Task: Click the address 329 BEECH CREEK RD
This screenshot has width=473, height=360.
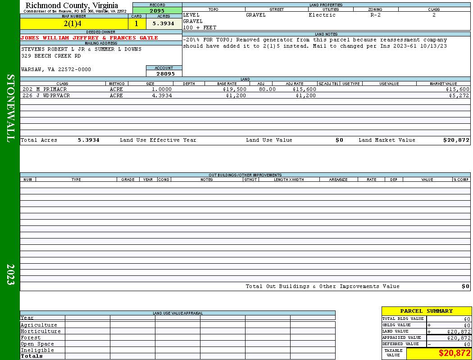Action: click(x=51, y=56)
